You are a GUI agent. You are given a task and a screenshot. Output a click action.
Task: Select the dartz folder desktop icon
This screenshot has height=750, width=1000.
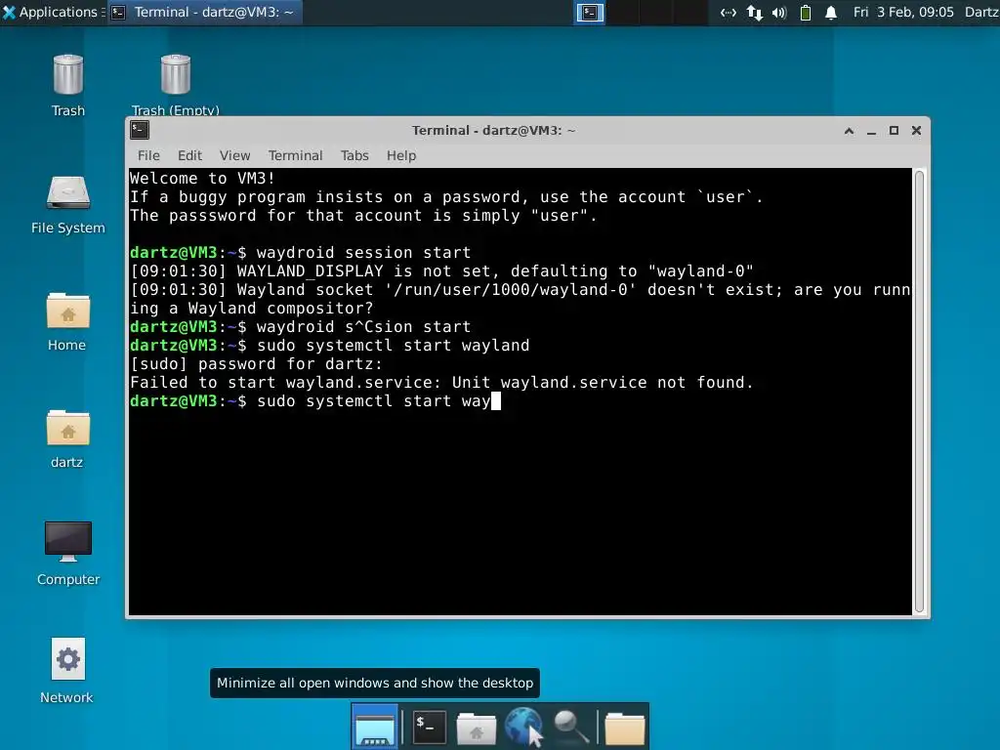click(x=67, y=439)
